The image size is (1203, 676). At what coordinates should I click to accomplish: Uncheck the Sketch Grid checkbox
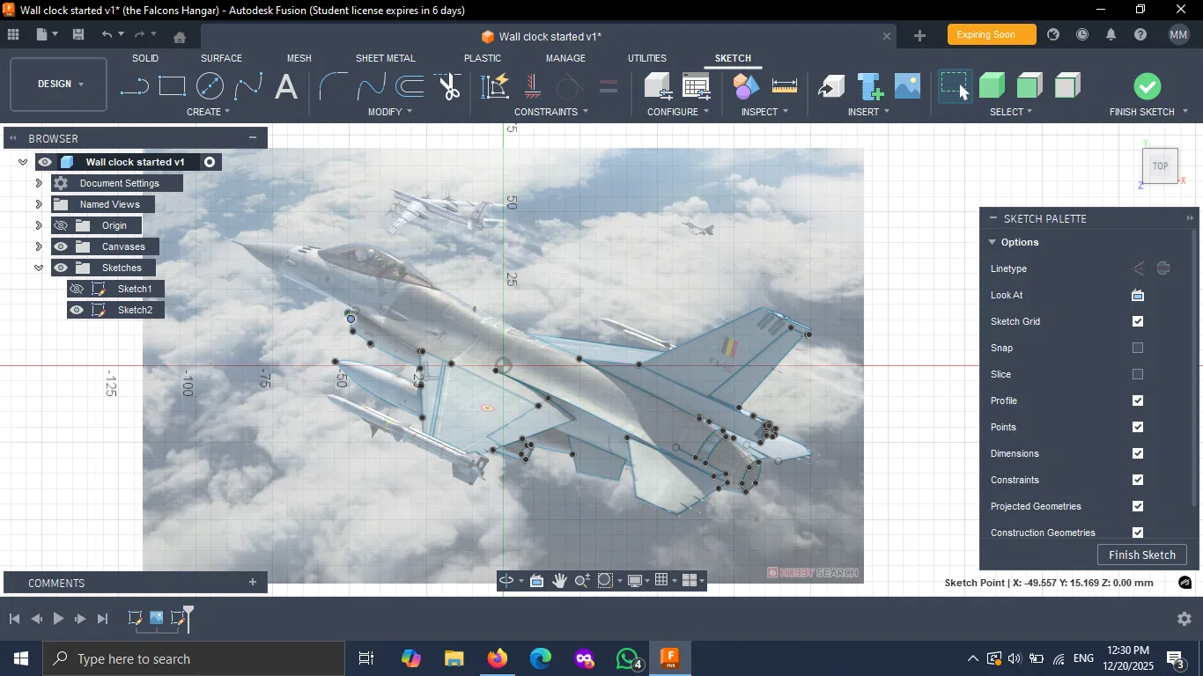click(x=1138, y=321)
